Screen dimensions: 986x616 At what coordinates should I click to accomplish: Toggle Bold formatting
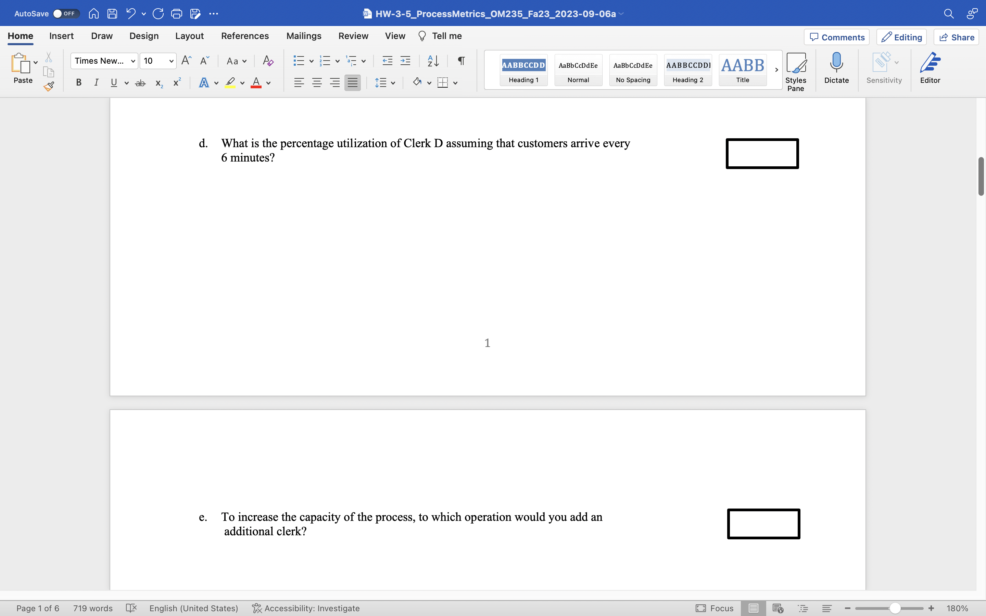coord(79,83)
